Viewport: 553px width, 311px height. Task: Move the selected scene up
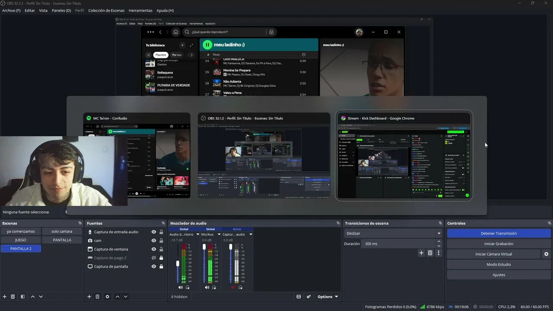point(33,297)
